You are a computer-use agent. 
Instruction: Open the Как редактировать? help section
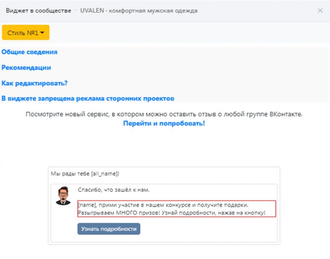(x=34, y=83)
